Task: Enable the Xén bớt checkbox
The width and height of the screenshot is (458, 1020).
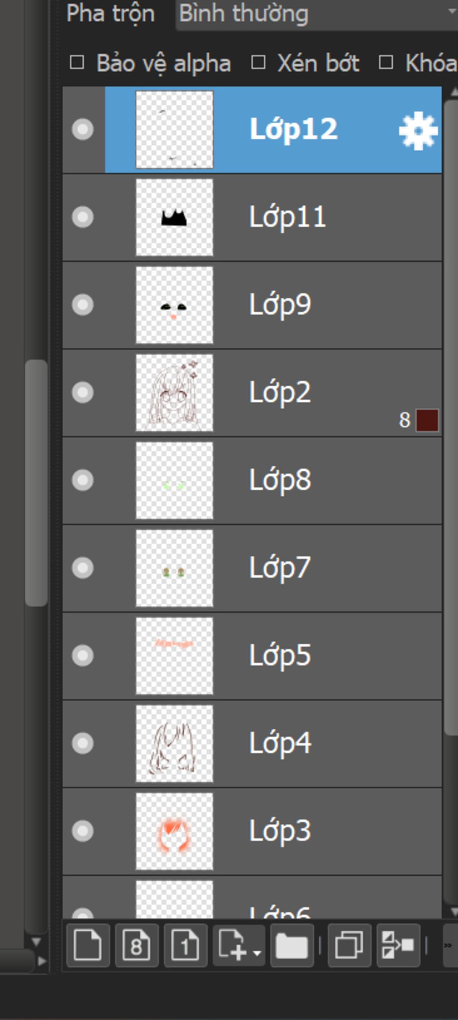Action: (x=258, y=63)
